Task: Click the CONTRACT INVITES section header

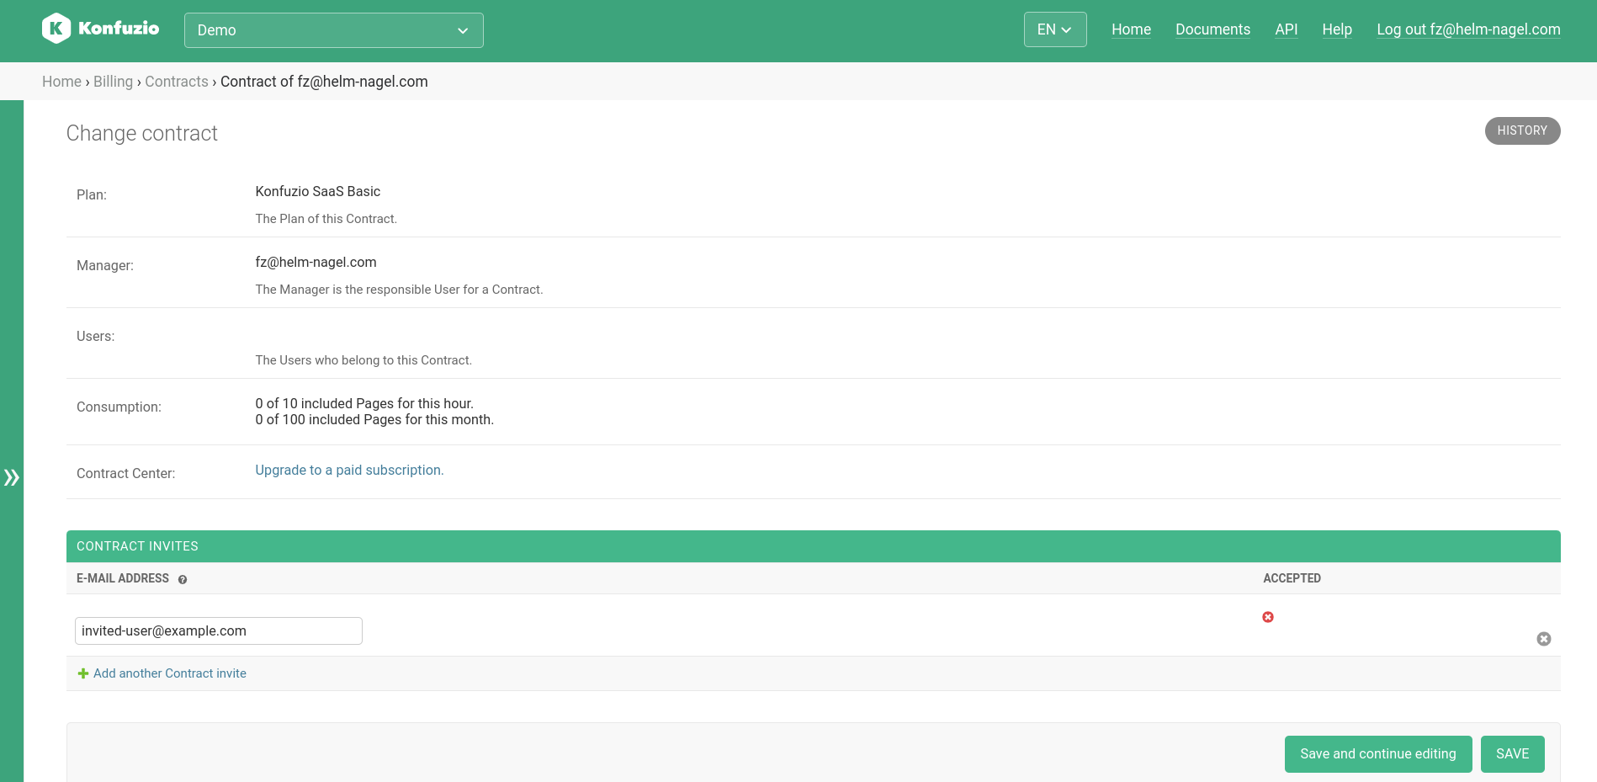Action: point(813,546)
